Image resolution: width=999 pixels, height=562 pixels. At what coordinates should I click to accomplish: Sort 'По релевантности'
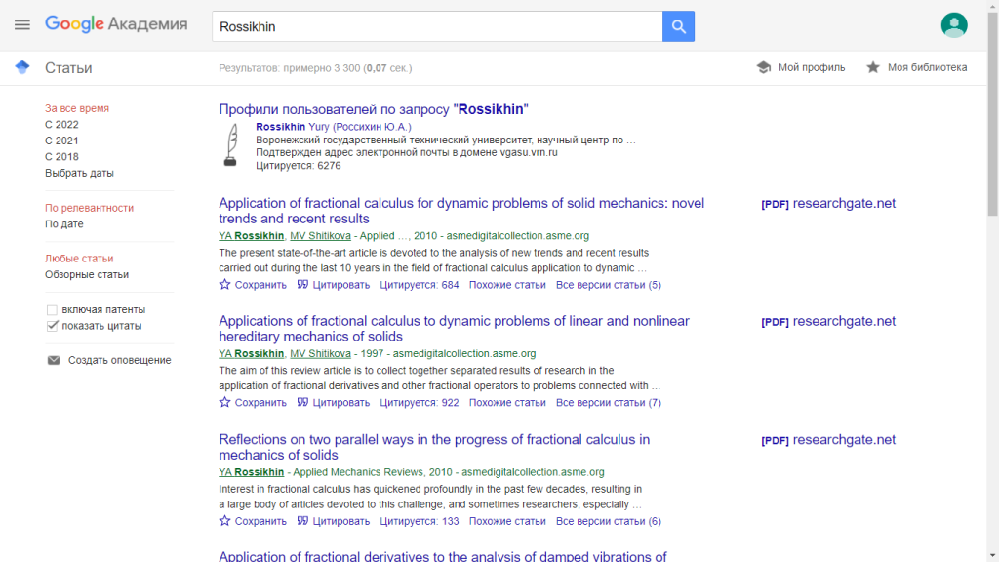[89, 208]
